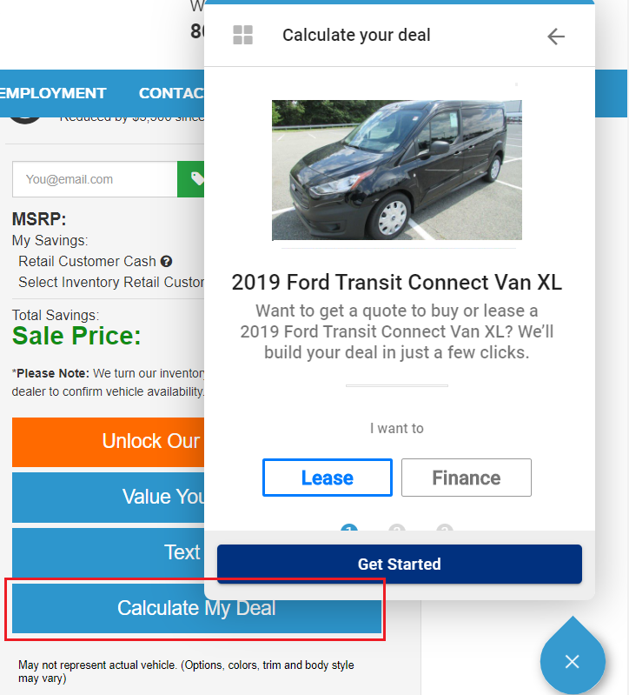The image size is (629, 695).
Task: Click the Value Your trade button
Action: point(109,497)
